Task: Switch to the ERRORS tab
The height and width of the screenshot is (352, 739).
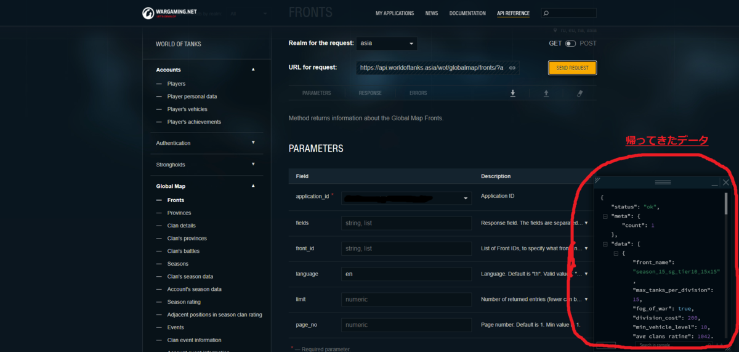Action: (418, 93)
